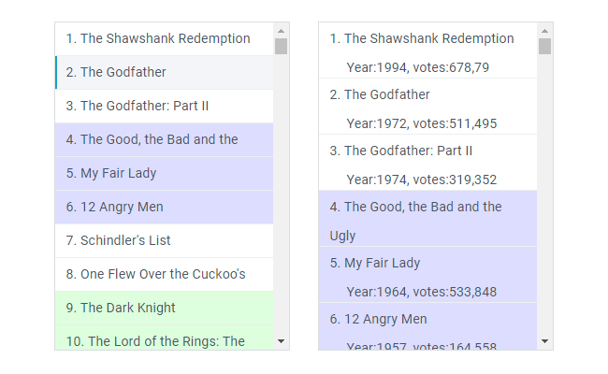Click right list scrollbar thumb
Viewport: 608px width, 374px height.
point(544,47)
